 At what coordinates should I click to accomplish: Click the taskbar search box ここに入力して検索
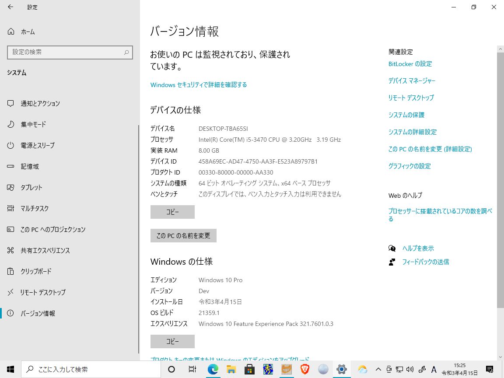(91, 369)
